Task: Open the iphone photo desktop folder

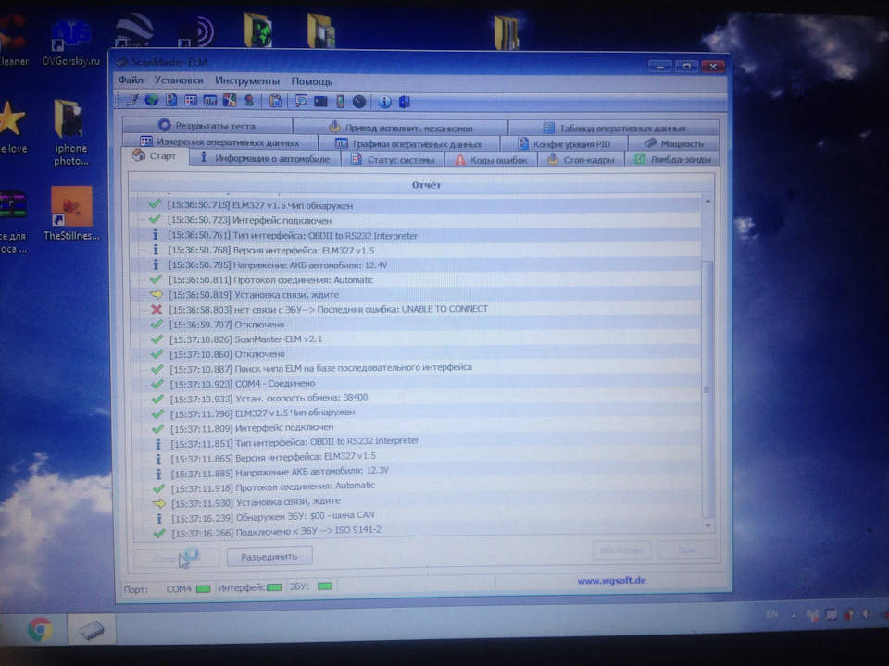Action: coord(71,133)
